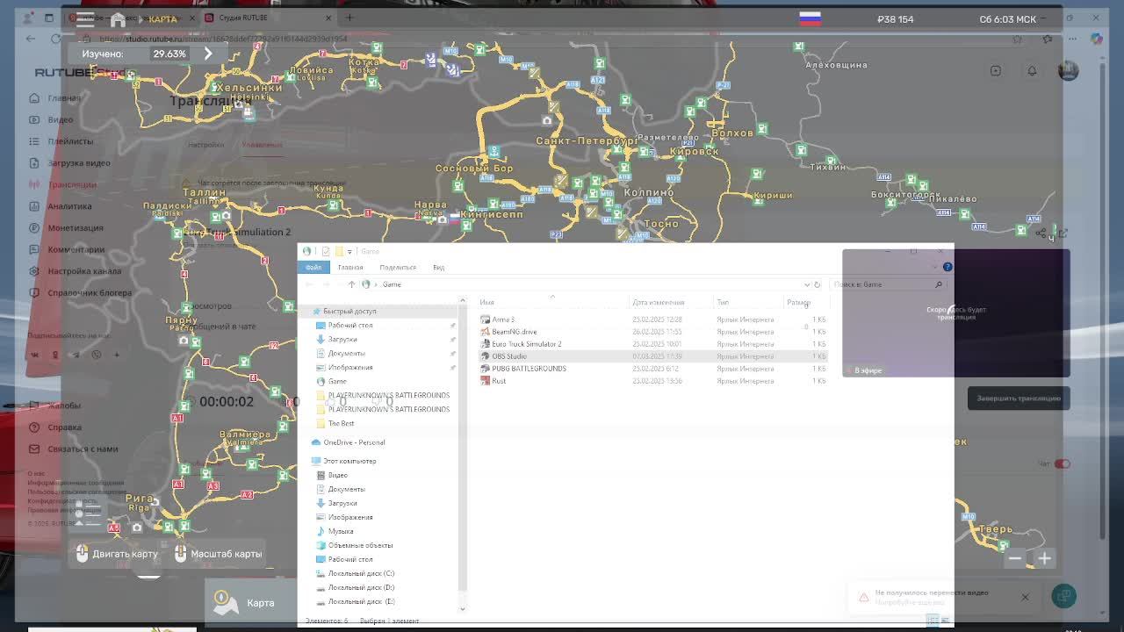1124x632 pixels.
Task: Open Локальный диск (C:)
Action: (355, 573)
